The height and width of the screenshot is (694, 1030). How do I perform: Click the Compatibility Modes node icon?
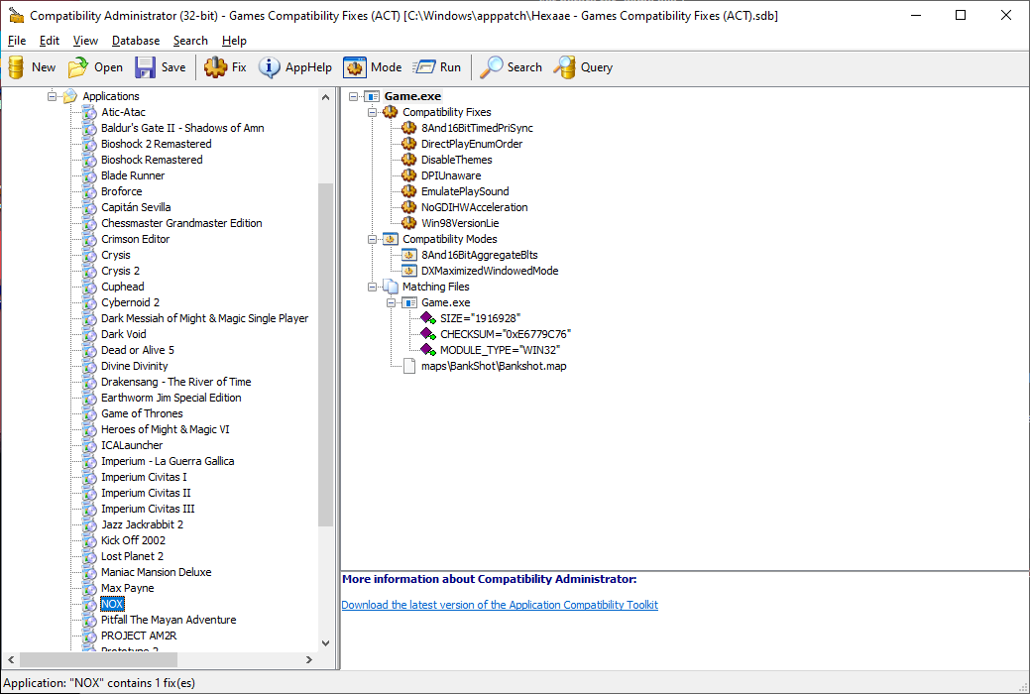click(x=391, y=239)
